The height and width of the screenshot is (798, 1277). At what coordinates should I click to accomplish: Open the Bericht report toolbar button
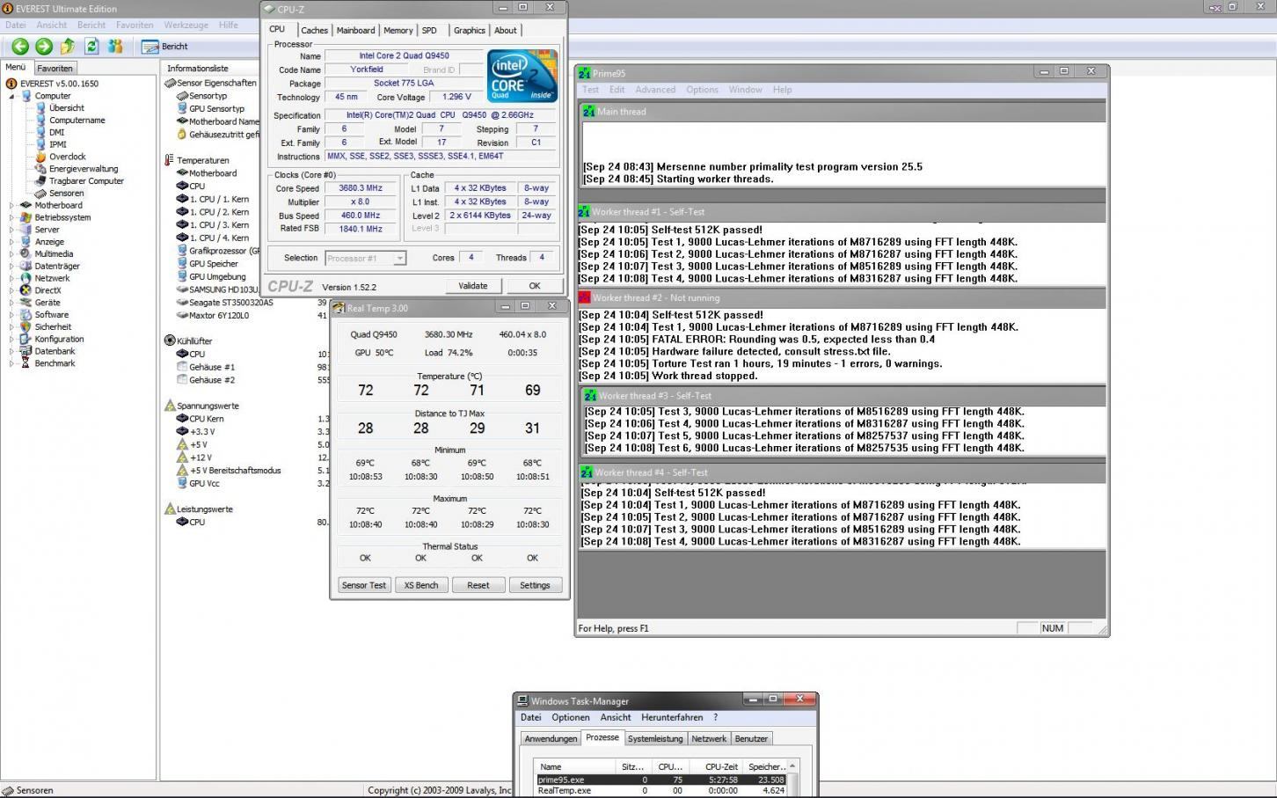[165, 47]
